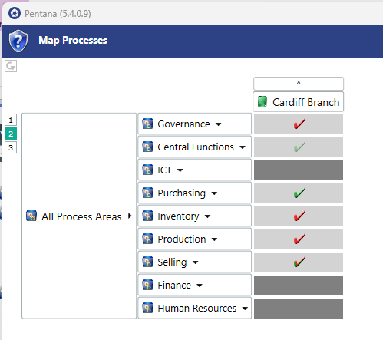
Task: Click the Governance process icon
Action: pyautogui.click(x=147, y=124)
